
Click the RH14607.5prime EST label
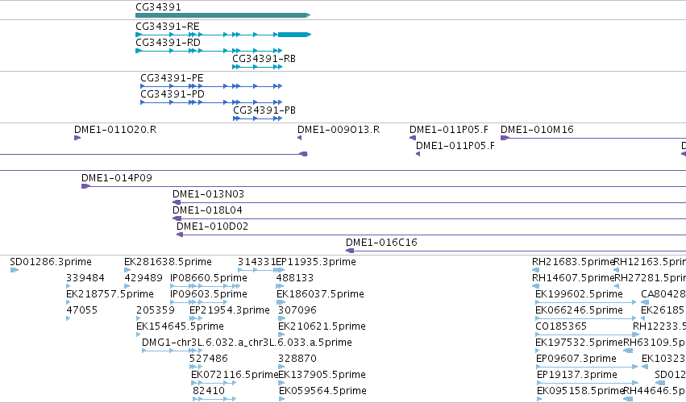[573, 278]
